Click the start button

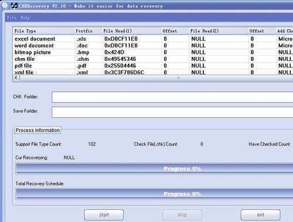104,215
